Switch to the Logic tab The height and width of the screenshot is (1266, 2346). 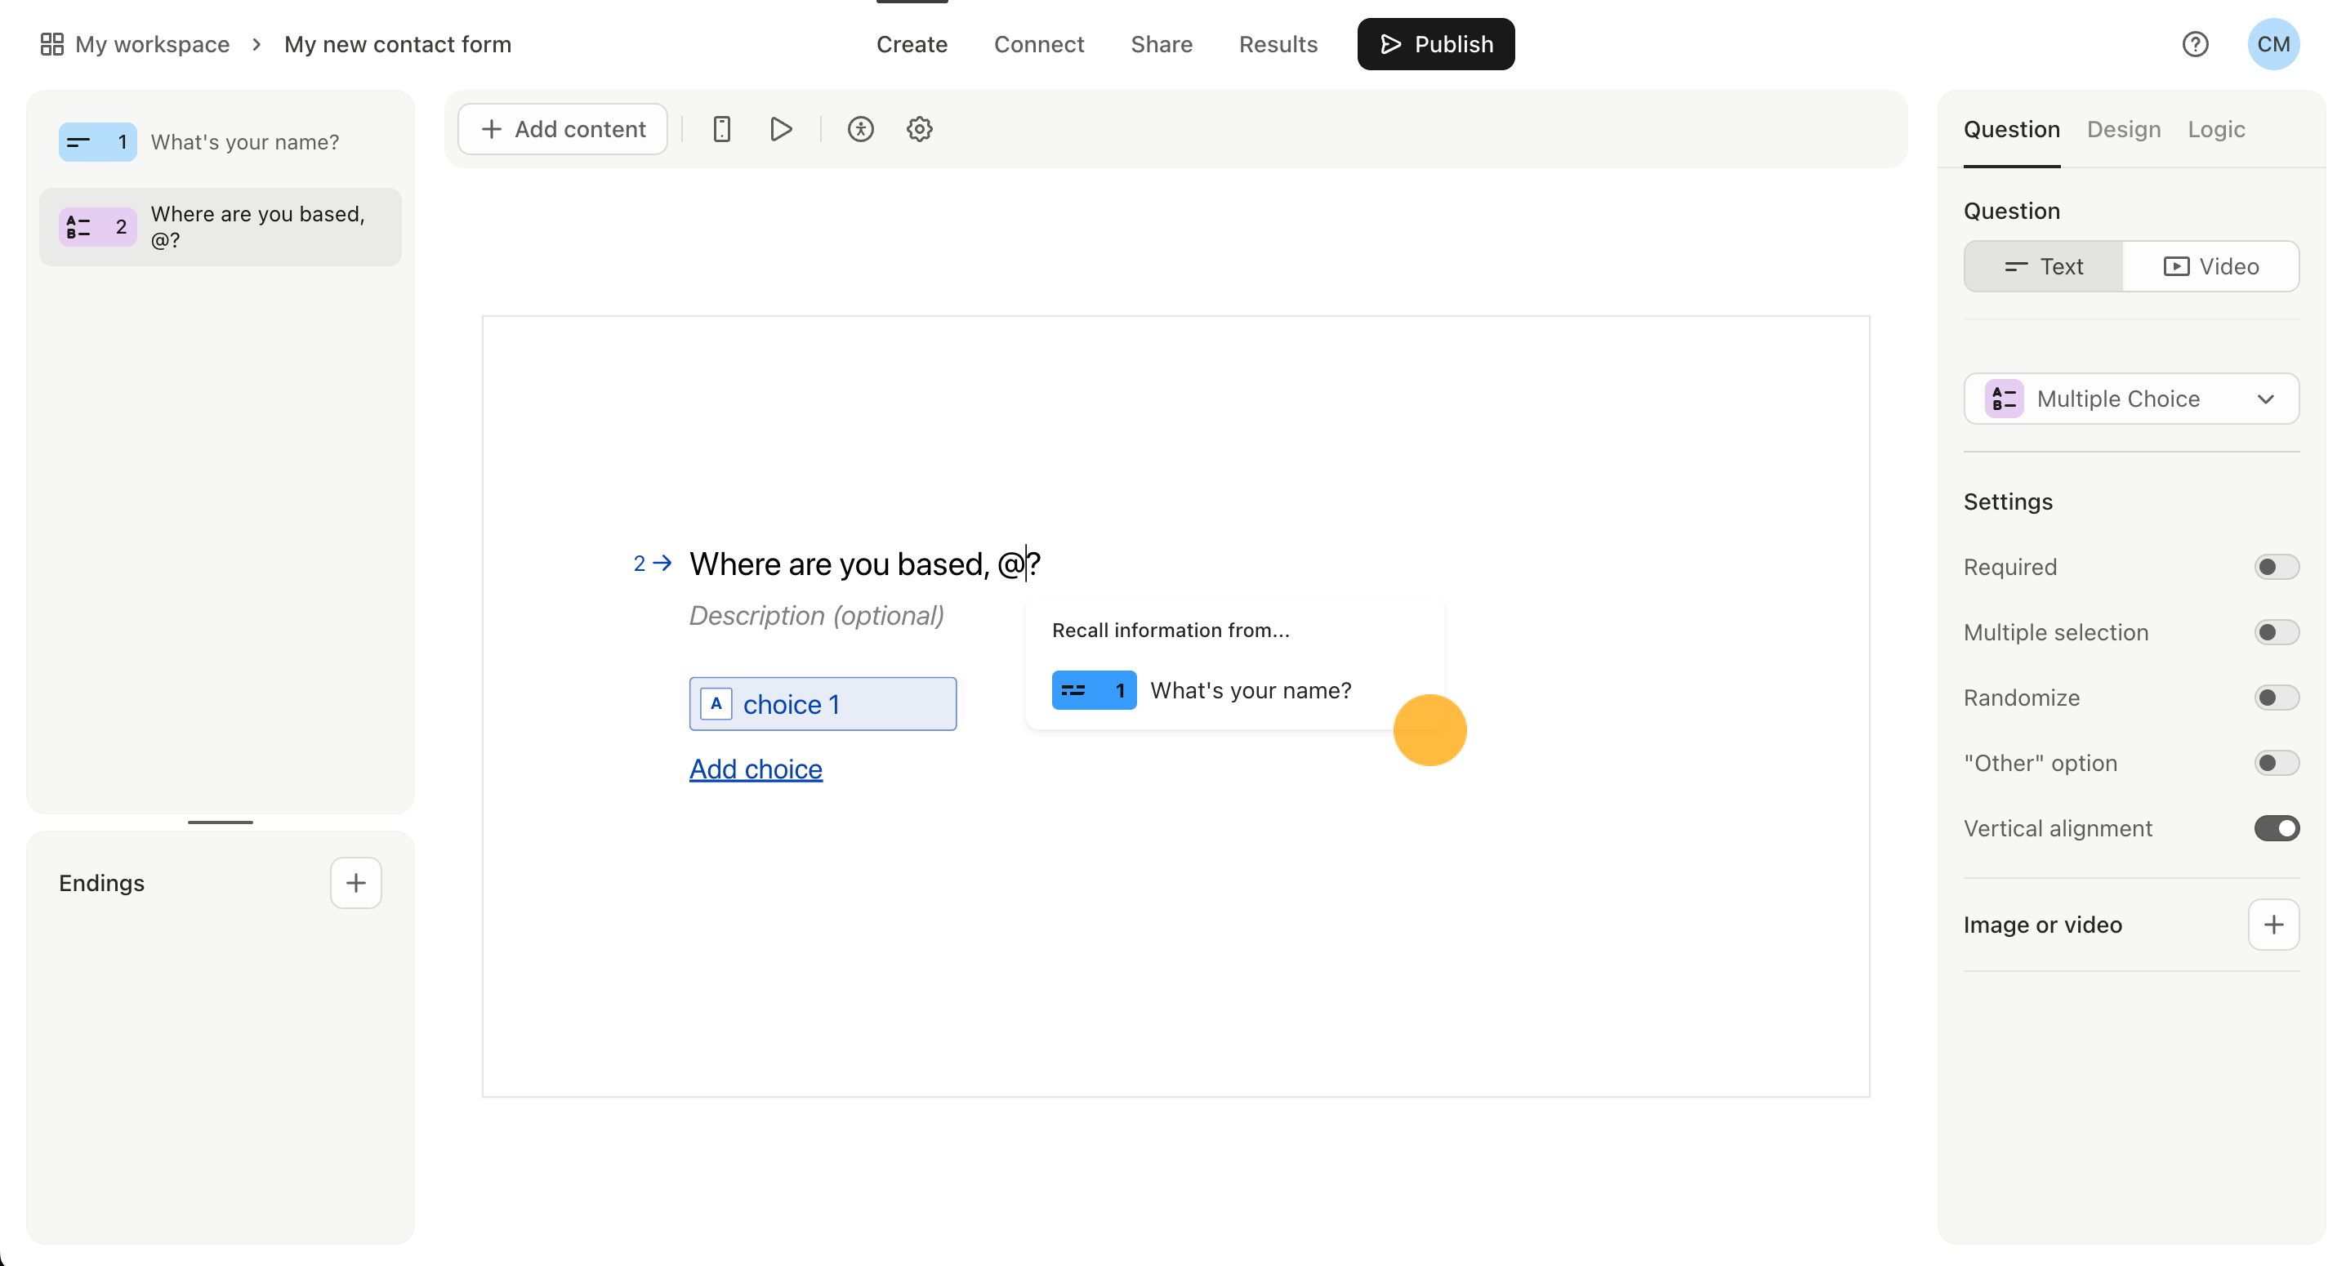click(x=2214, y=129)
